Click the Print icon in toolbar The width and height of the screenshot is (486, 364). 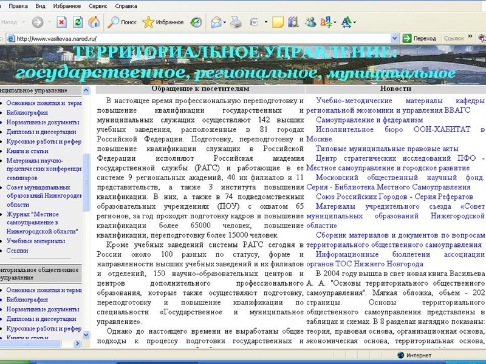coord(236,22)
